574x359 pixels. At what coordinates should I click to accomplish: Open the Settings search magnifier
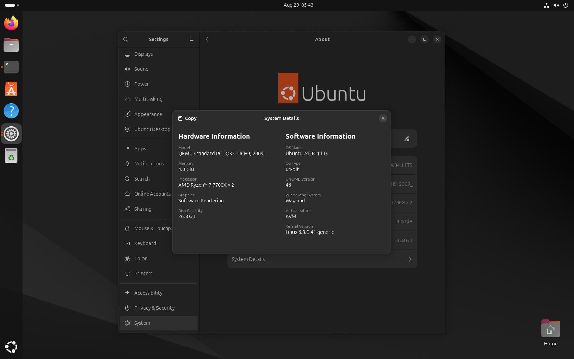click(126, 39)
